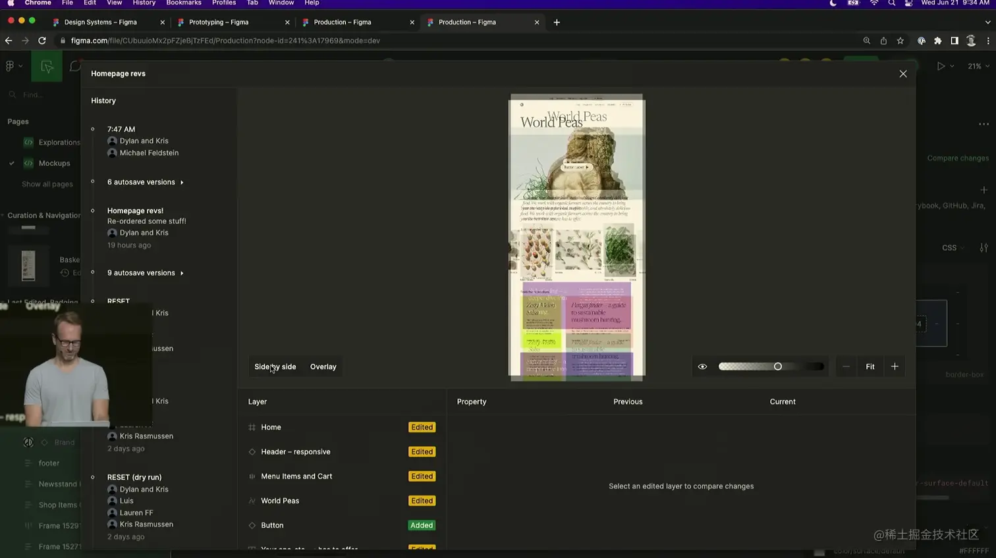Toggle the Chrome side panel icon

click(x=954, y=41)
